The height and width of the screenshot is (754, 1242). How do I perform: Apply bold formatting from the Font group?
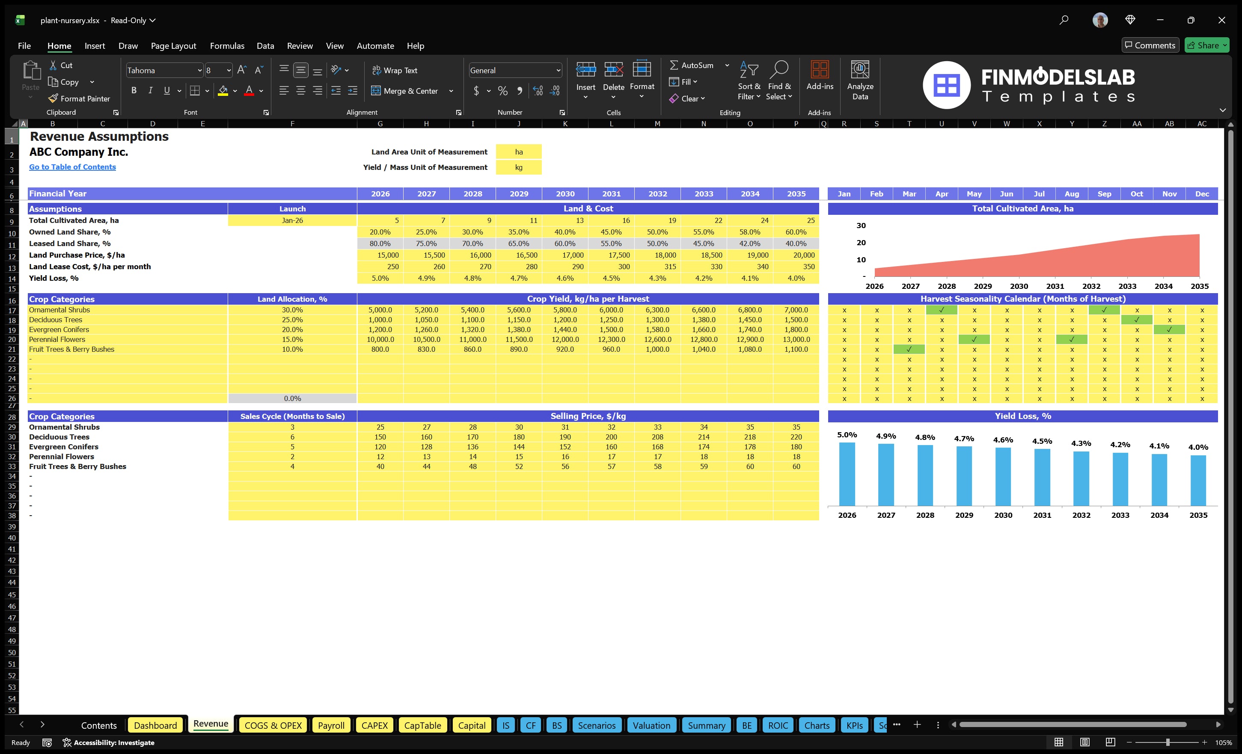click(134, 90)
